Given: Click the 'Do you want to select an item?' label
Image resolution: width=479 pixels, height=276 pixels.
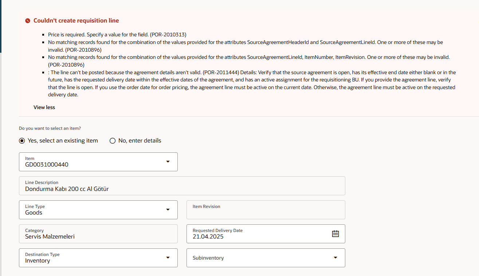Looking at the screenshot, I should [x=50, y=128].
